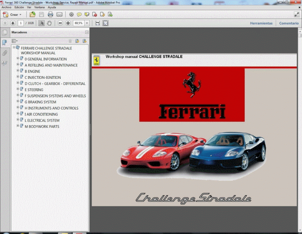Image resolution: width=302 pixels, height=234 pixels.
Task: Zoom in with the plus button
Action: (x=68, y=23)
